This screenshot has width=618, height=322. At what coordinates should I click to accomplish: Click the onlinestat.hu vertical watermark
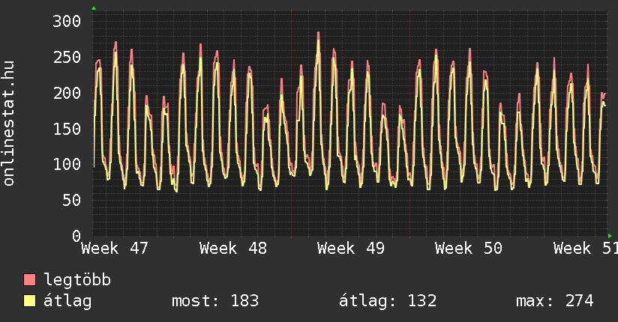[9, 124]
